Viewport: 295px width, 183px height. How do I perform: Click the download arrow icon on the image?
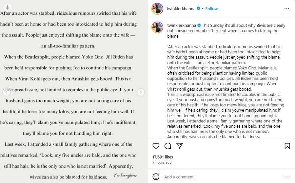point(8,7)
